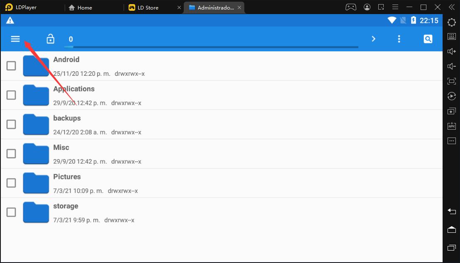
Task: Click the date '7/3/21 9:59 p. m.'
Action: pyautogui.click(x=77, y=220)
